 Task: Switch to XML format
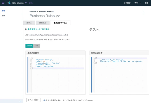pos(37,46)
